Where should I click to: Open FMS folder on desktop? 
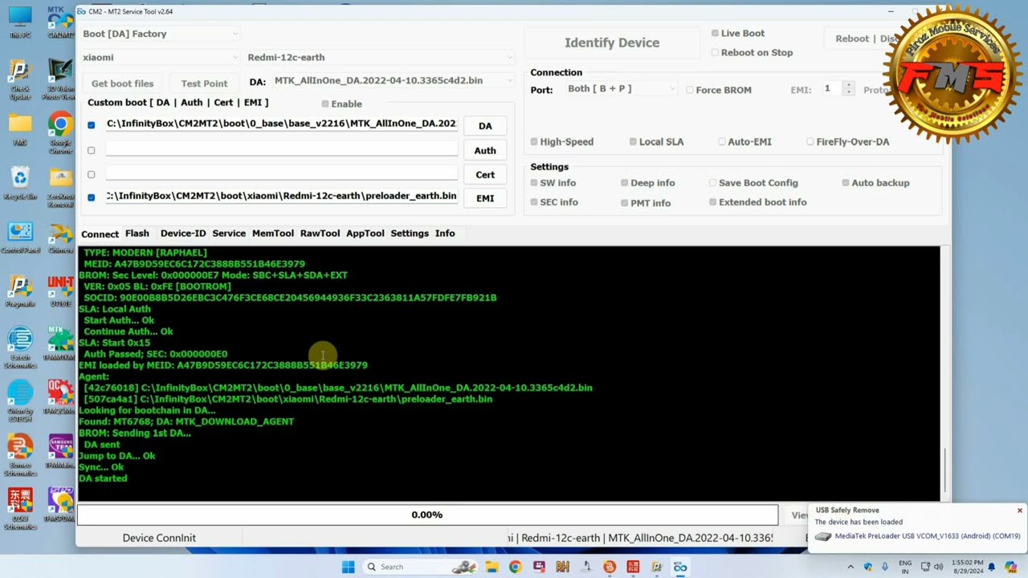[20, 130]
